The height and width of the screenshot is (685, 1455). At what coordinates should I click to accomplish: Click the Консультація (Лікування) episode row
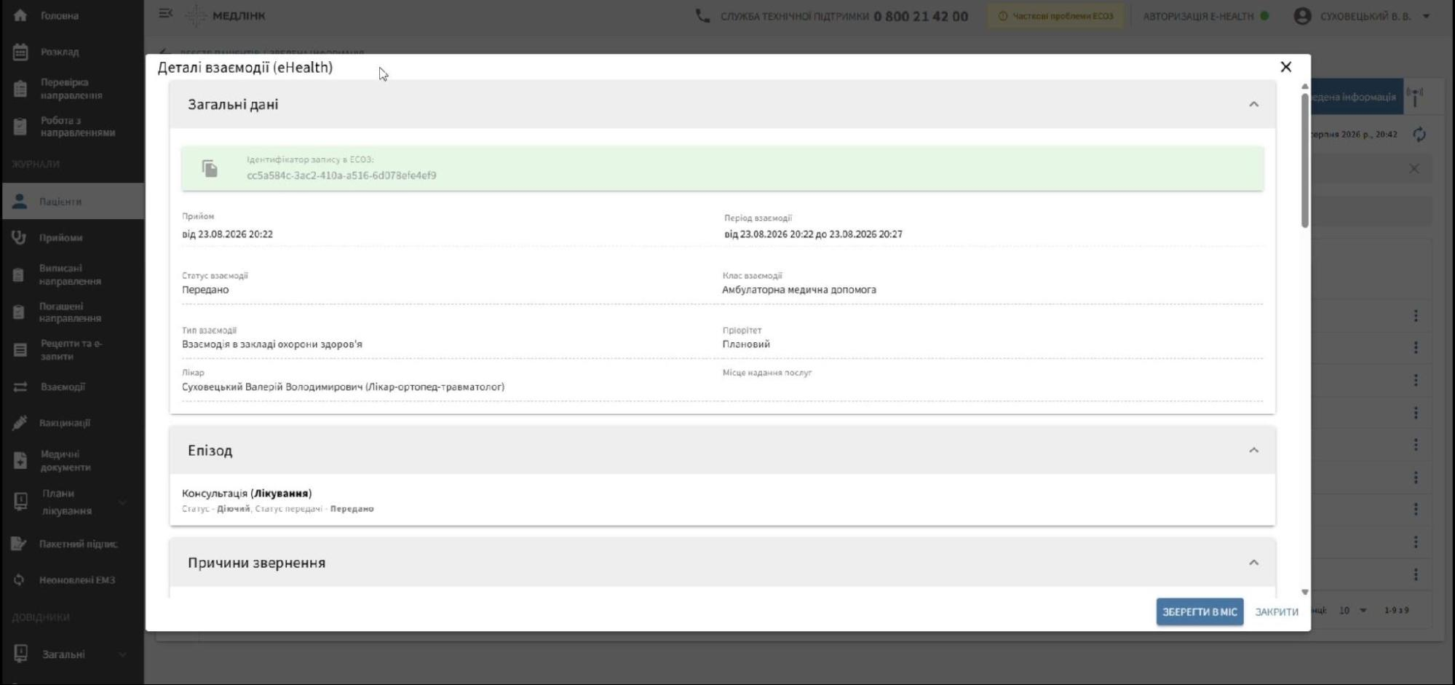[722, 500]
